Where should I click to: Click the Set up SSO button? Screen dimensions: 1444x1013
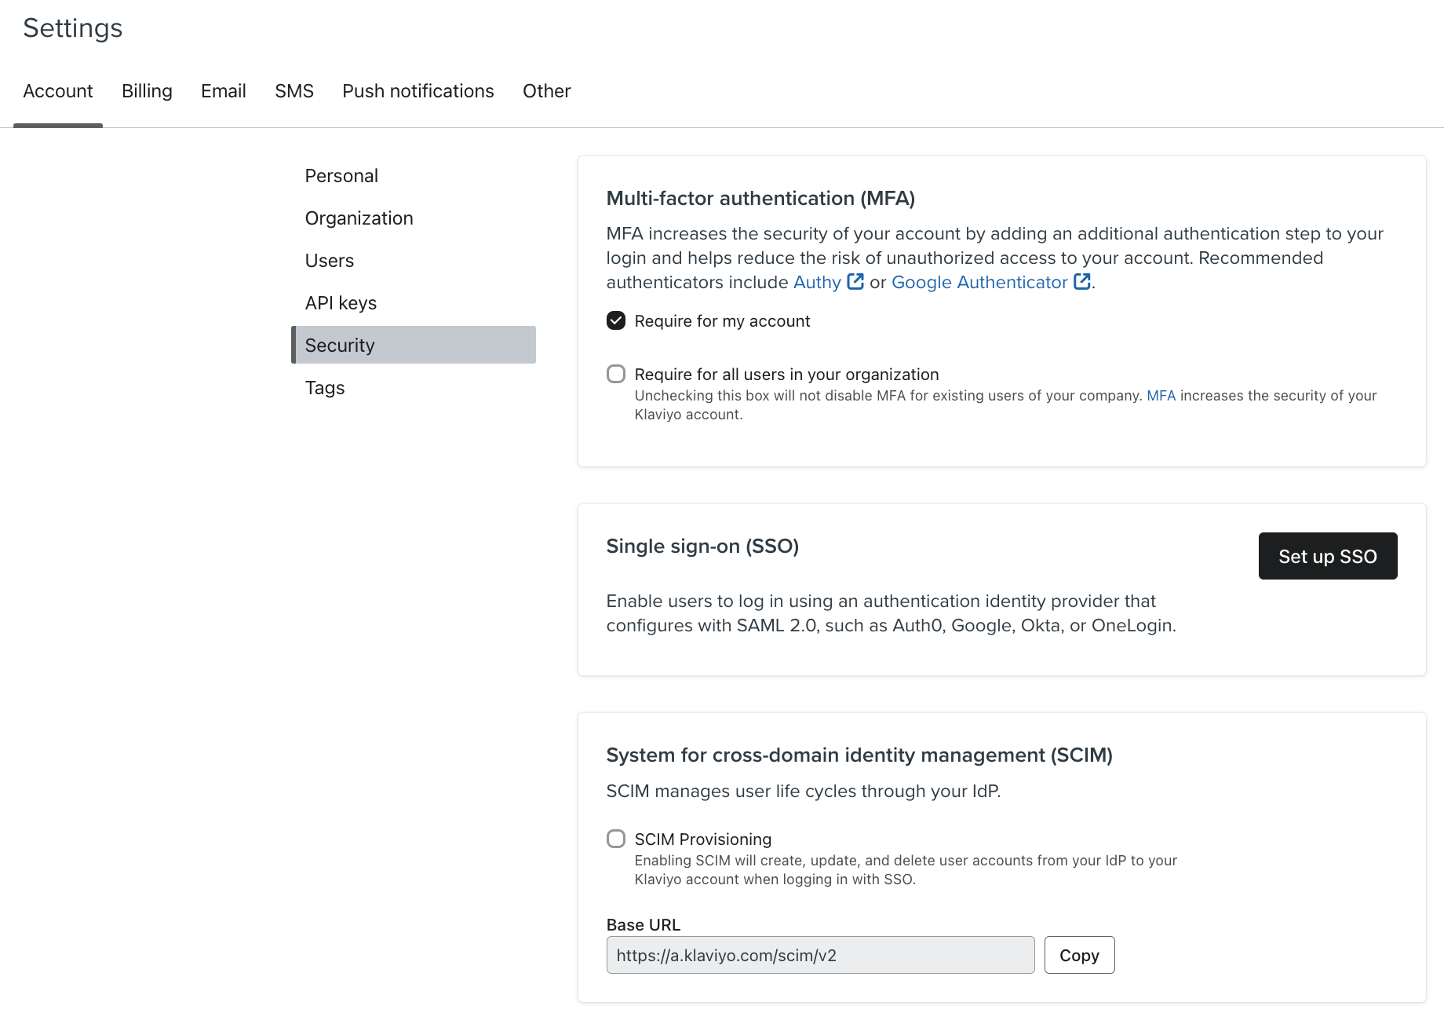point(1327,556)
